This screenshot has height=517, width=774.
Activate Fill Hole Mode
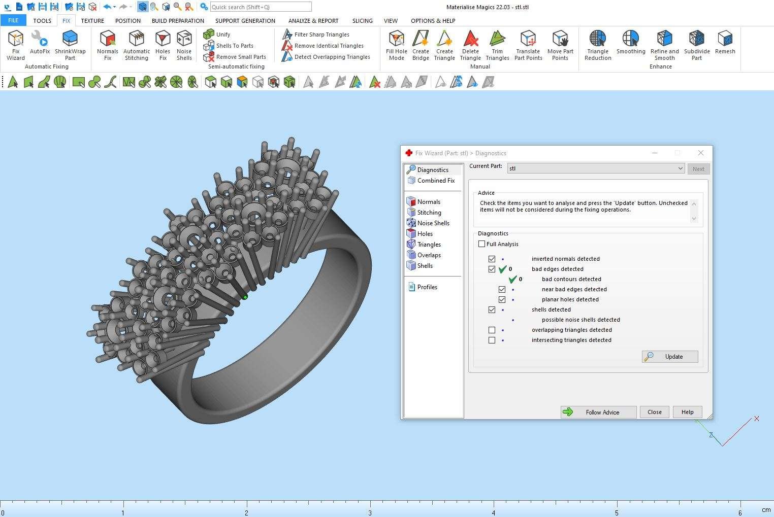[x=396, y=45]
